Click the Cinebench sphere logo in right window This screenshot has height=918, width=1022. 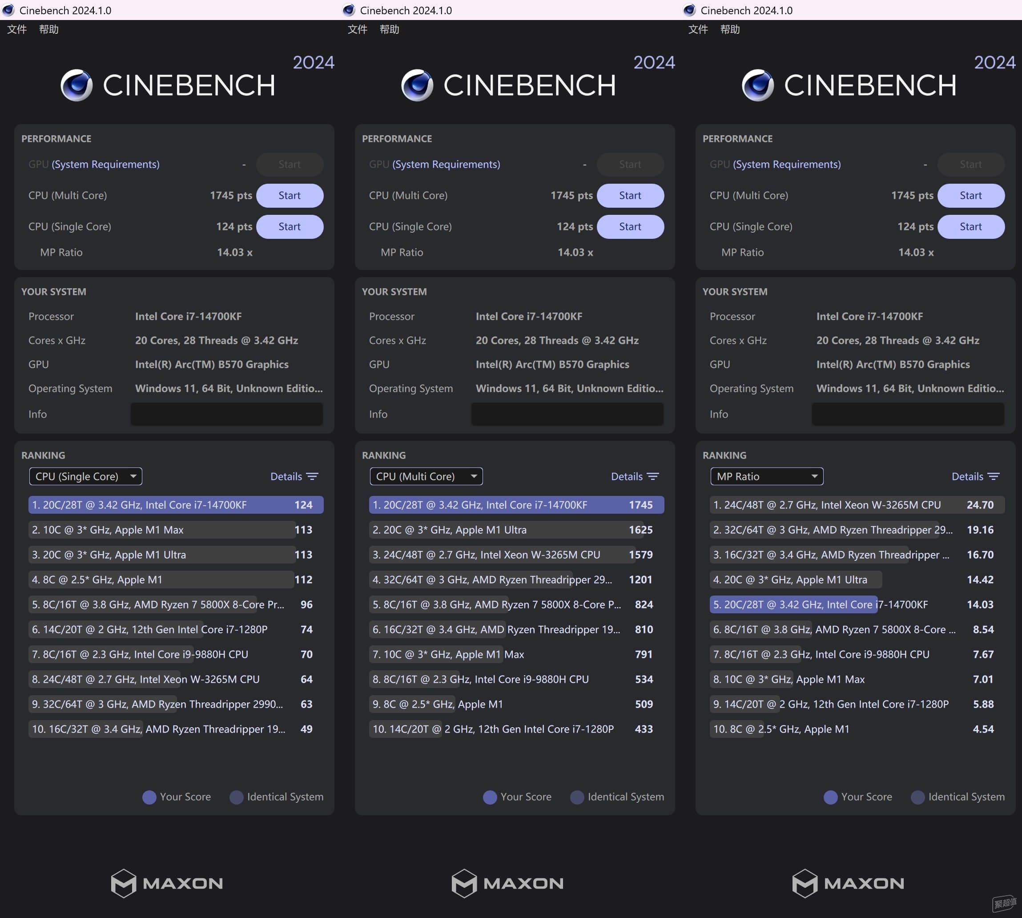758,85
